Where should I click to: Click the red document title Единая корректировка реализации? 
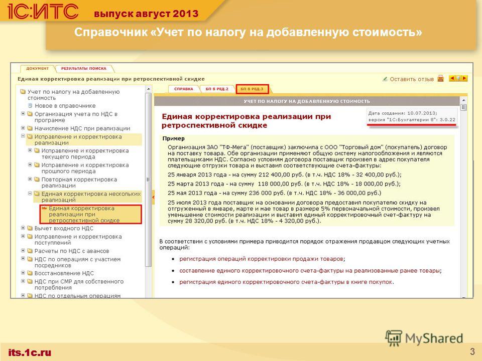click(246, 121)
